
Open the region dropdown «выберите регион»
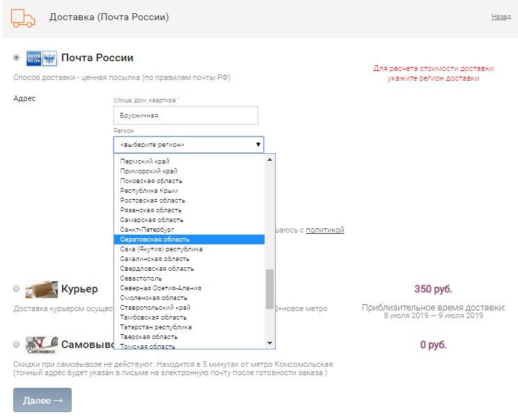(x=189, y=145)
